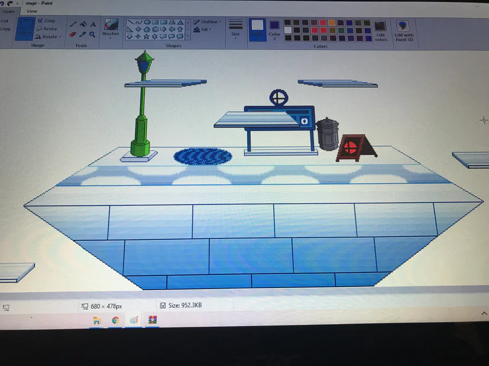Choose the Hexagon shape
Screen dimensions: 489x366
[155, 30]
